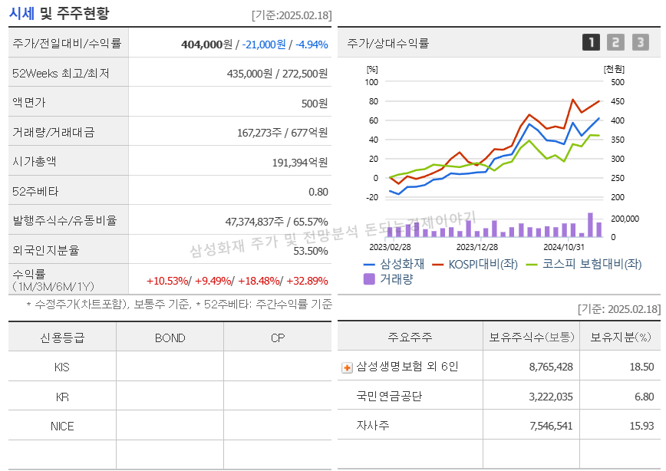Click the 0.80 beta value
Screen dimensions: 666x471
pos(318,192)
